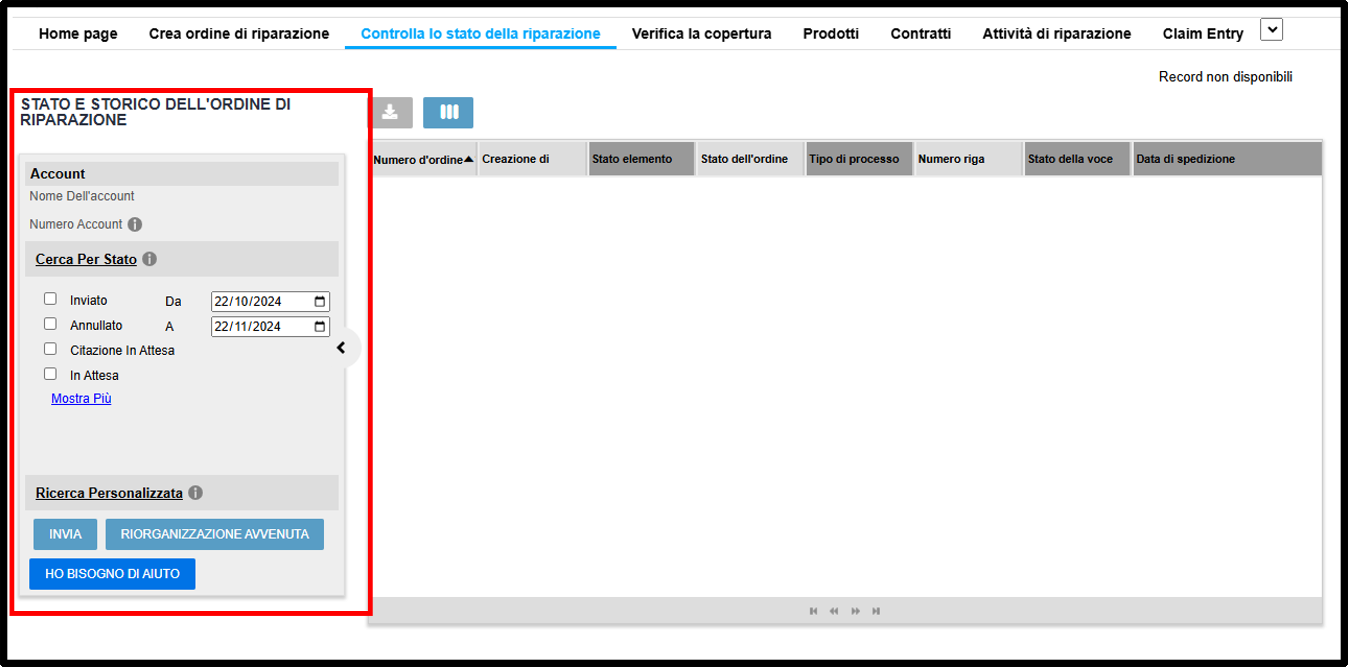Viewport: 1348px width, 667px height.
Task: Switch to Crea ordine di riparazione tab
Action: (x=239, y=33)
